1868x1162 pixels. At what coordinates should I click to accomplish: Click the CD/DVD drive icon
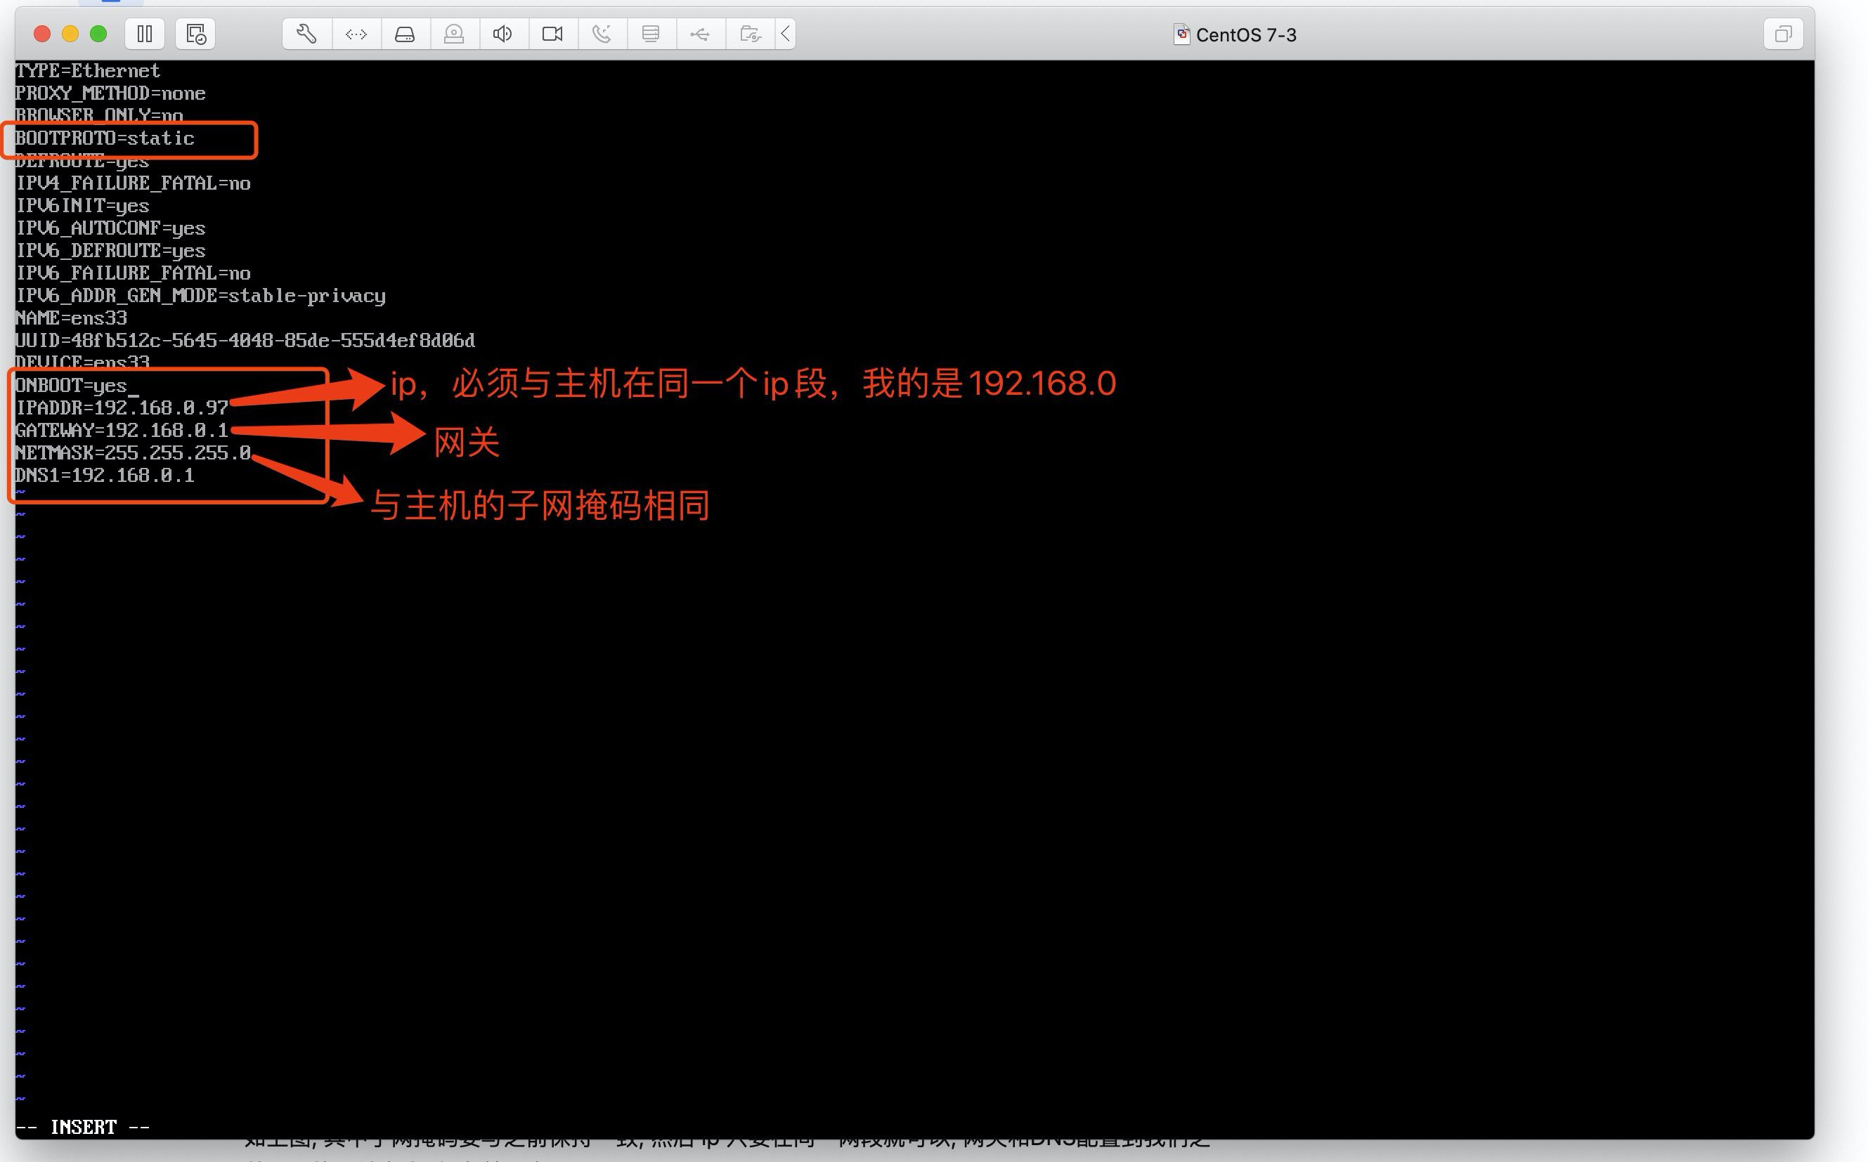(x=454, y=34)
